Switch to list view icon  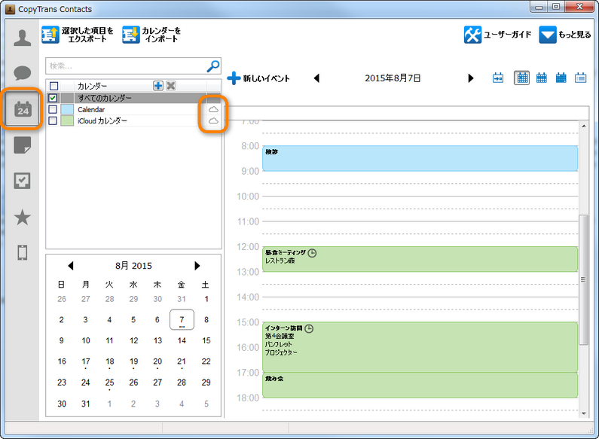pyautogui.click(x=581, y=78)
